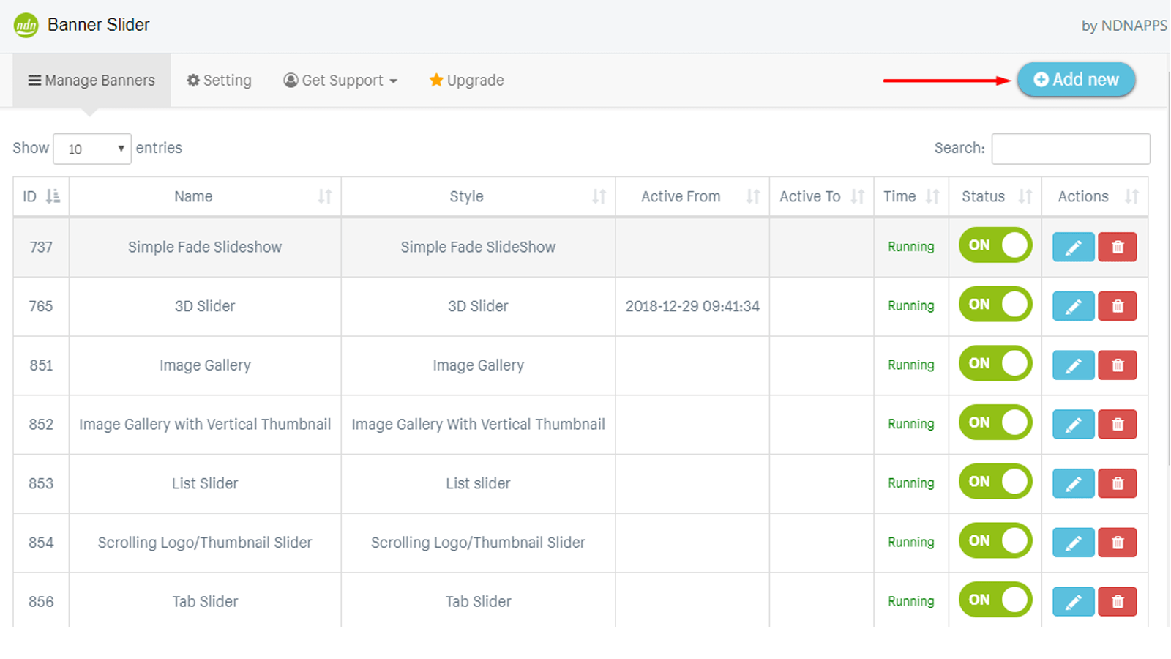Toggle the status switch for banner 852
This screenshot has height=659, width=1171.
995,423
